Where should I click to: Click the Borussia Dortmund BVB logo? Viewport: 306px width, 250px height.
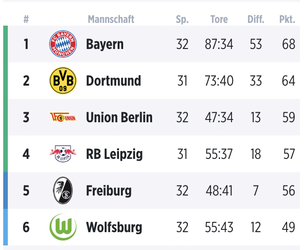[63, 81]
